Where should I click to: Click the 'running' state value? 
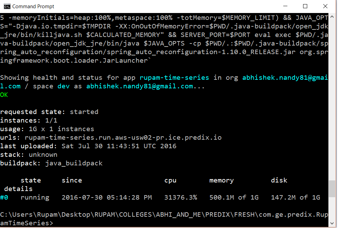click(x=35, y=198)
